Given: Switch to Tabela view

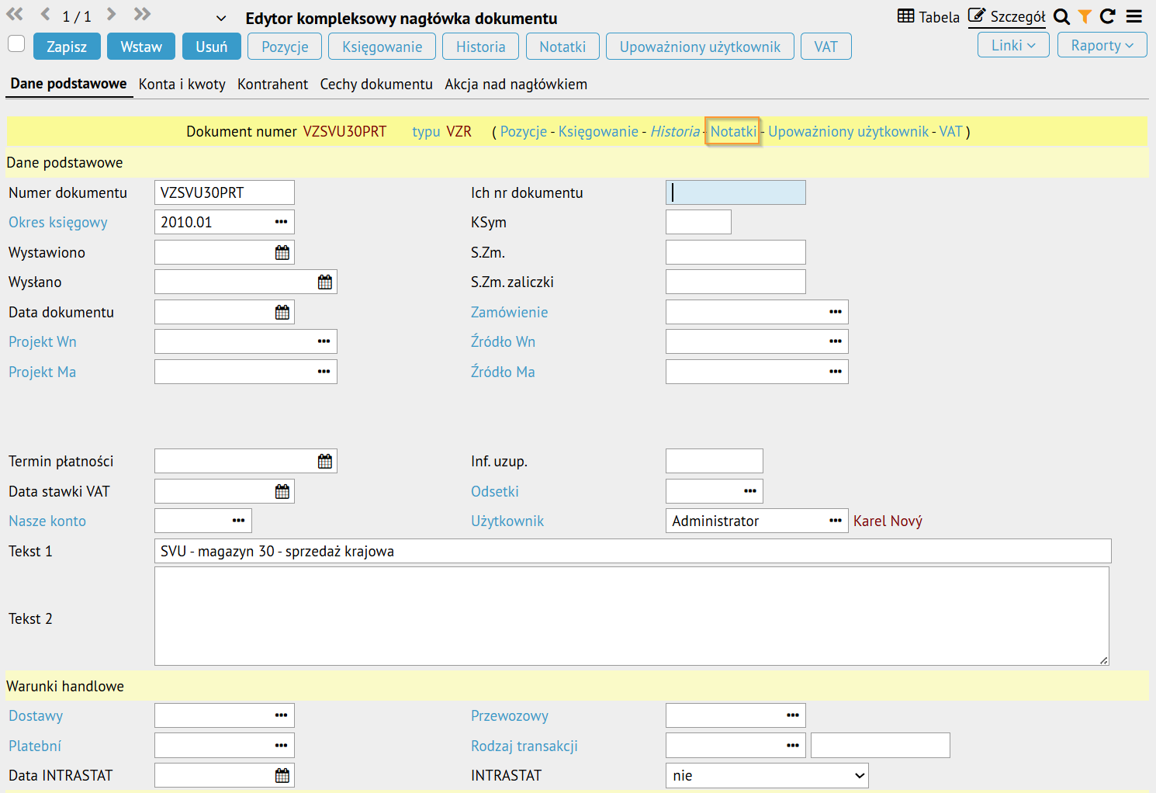Looking at the screenshot, I should point(929,16).
